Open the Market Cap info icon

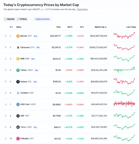coord(106,27)
